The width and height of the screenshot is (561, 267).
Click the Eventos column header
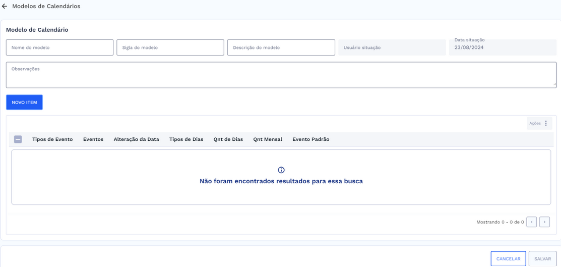click(93, 139)
